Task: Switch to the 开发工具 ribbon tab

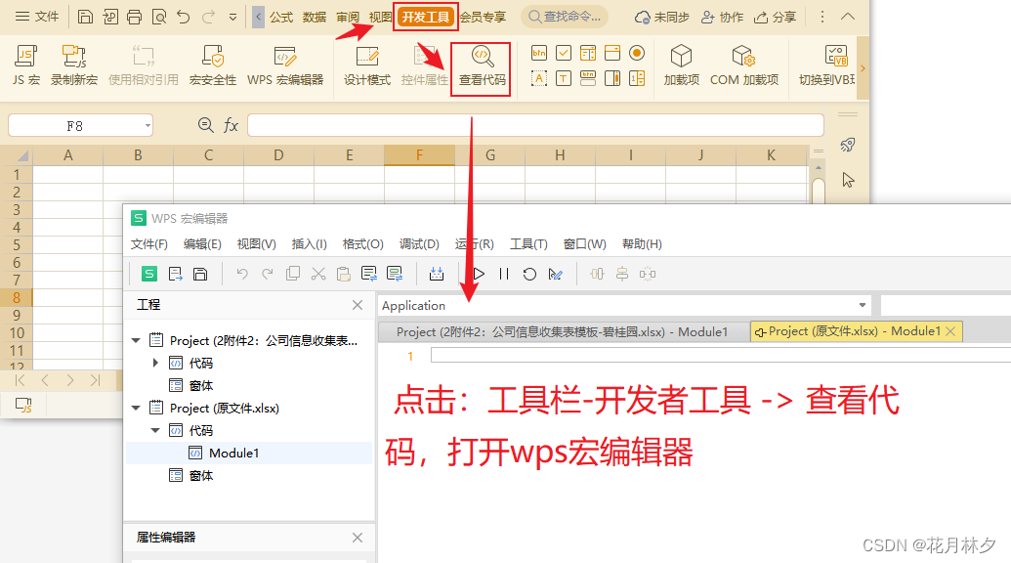Action: coord(425,17)
